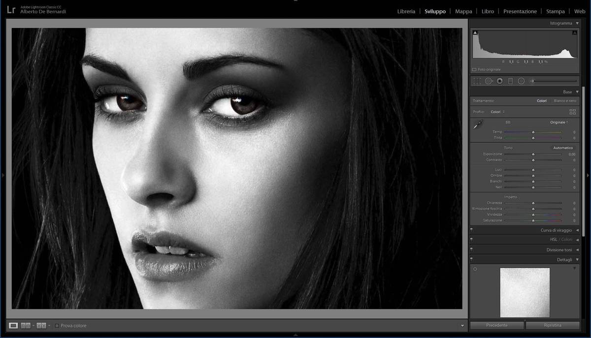
Task: Choose the graduated filter tool
Action: click(x=510, y=81)
